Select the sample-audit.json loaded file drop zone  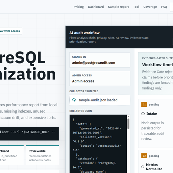click(x=100, y=100)
